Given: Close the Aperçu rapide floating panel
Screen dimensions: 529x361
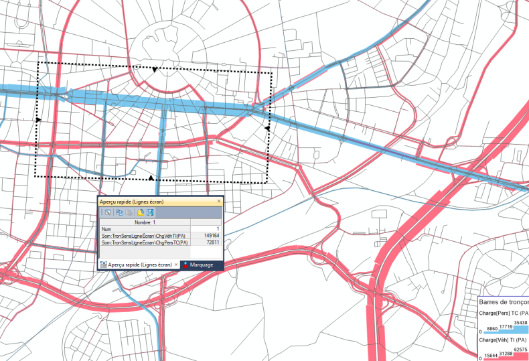Looking at the screenshot, I should point(218,201).
